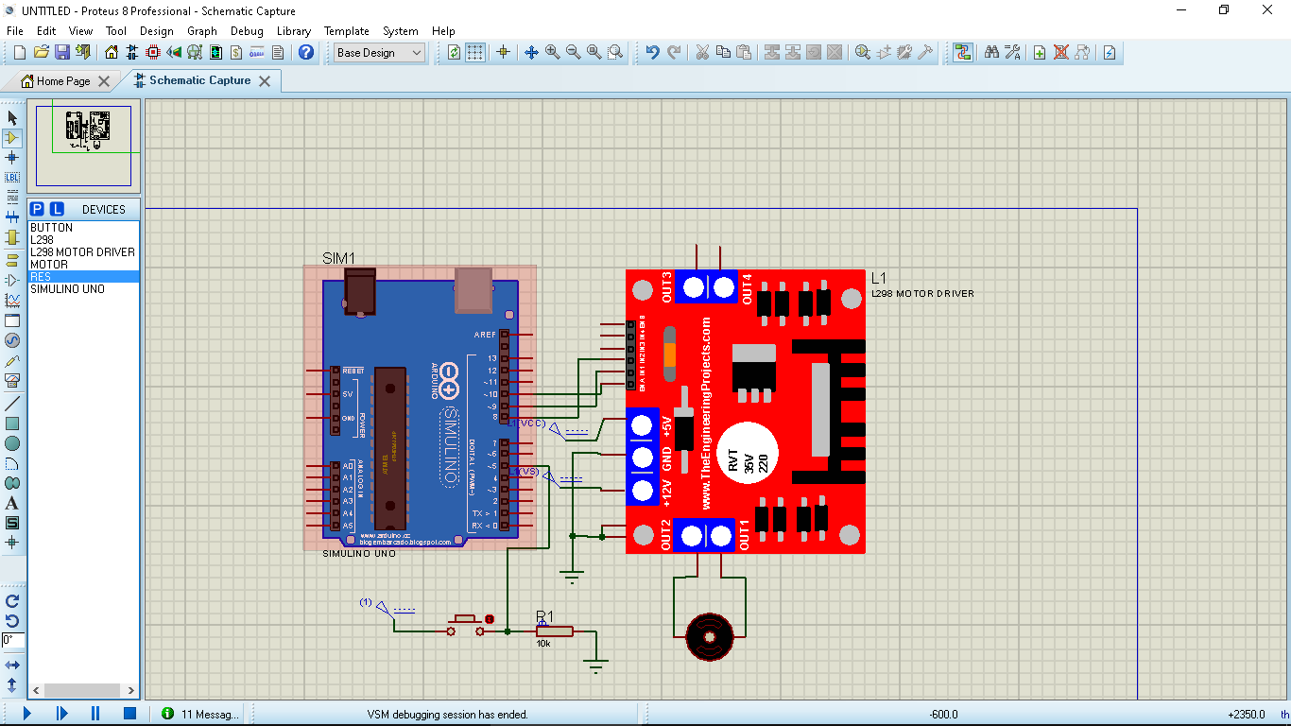Pause the simulation

pos(95,714)
